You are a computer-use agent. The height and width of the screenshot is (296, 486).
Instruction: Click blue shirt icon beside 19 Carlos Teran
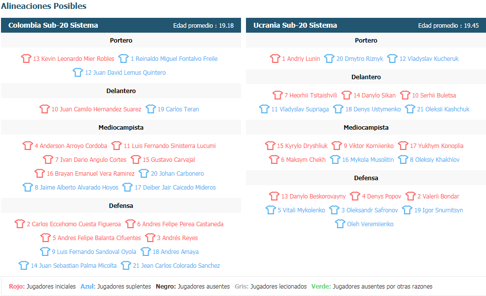151,108
